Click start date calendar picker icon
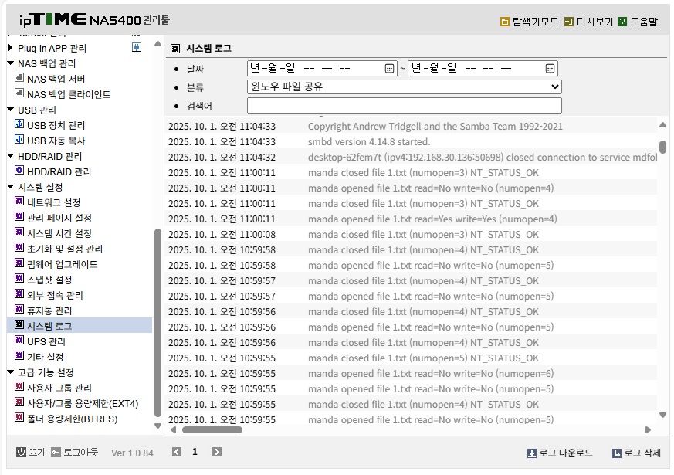The width and height of the screenshot is (674, 475). pyautogui.click(x=389, y=68)
